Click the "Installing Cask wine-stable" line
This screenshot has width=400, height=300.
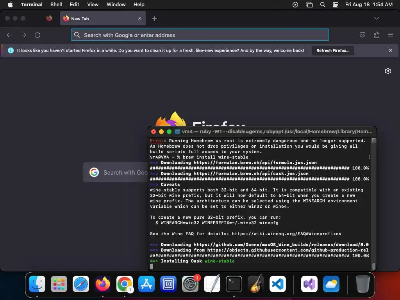tap(192, 261)
